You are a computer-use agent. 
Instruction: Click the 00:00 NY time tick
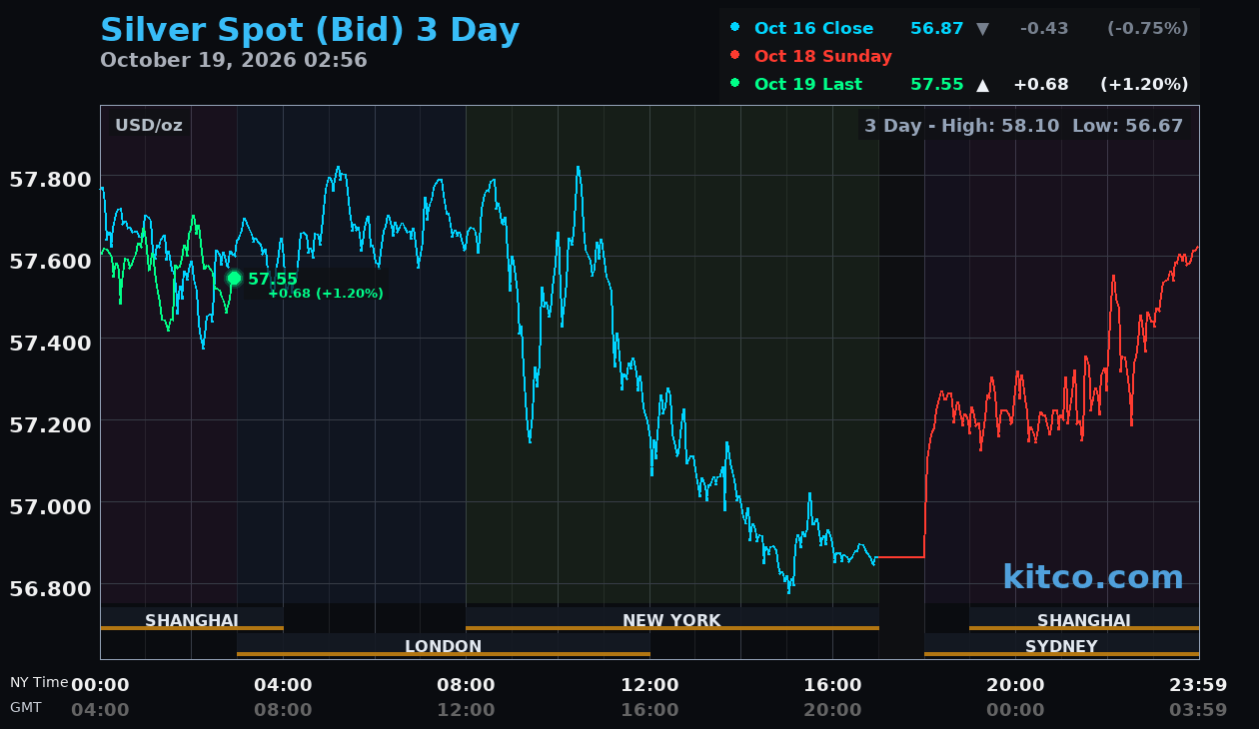point(100,685)
